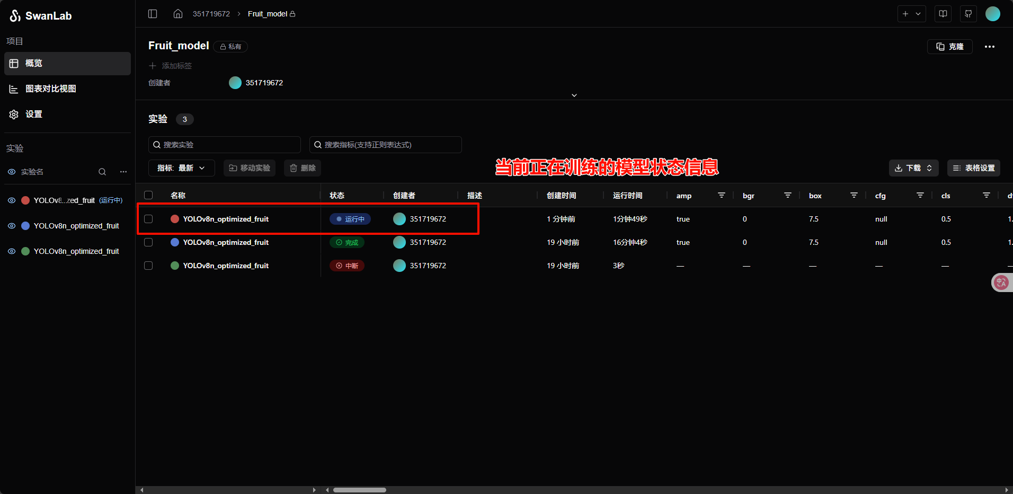Click the 完成 status badge
1013x494 pixels.
tap(347, 242)
